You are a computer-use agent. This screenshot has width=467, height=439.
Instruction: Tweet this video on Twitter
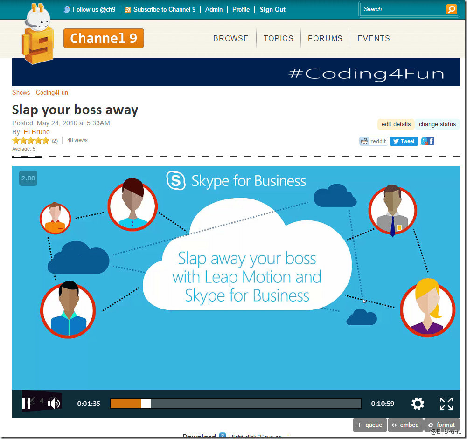pos(404,141)
